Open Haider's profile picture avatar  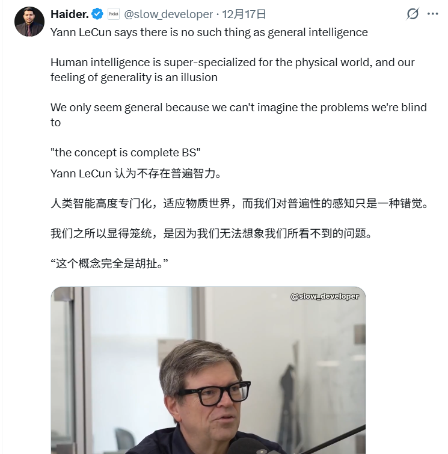click(x=29, y=22)
